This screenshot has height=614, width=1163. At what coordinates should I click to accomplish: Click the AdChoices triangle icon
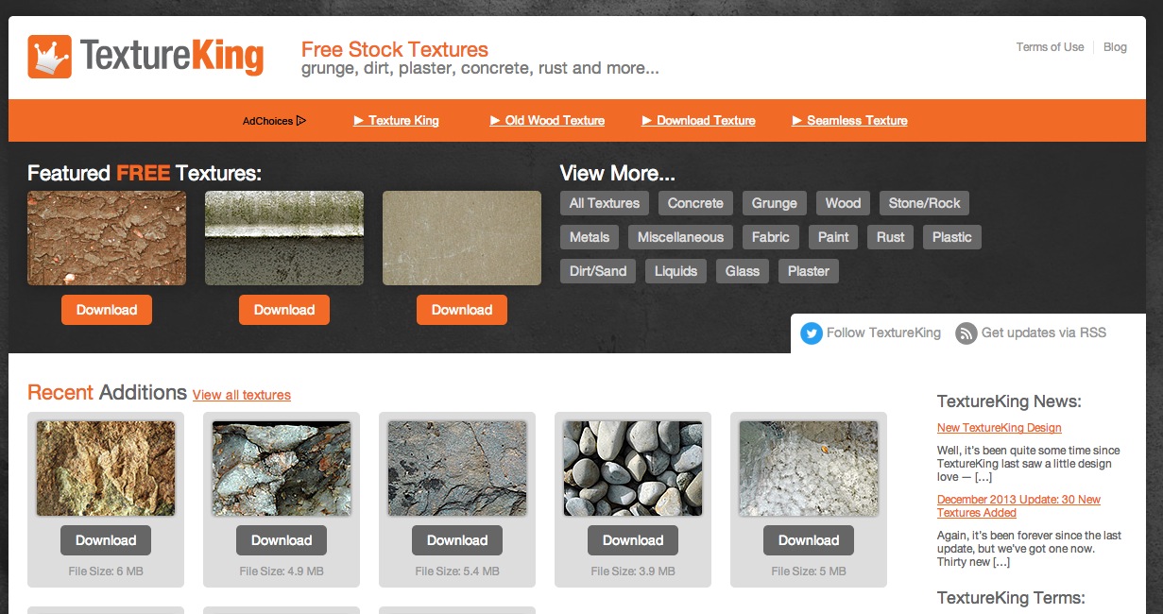click(301, 121)
